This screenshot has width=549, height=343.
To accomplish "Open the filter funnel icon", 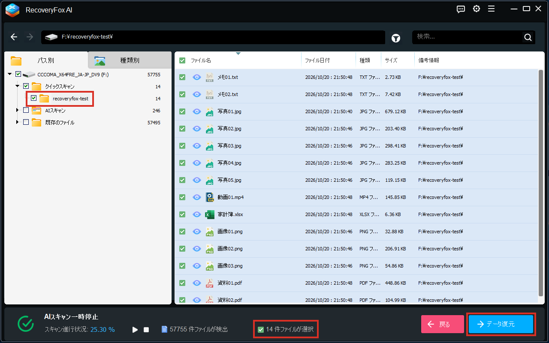I will coord(396,38).
